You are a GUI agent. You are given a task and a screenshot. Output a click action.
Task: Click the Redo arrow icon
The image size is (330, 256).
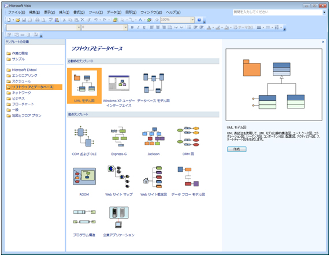click(x=105, y=20)
